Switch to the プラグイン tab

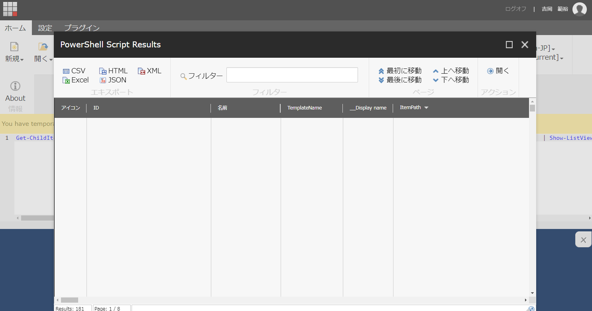click(82, 28)
